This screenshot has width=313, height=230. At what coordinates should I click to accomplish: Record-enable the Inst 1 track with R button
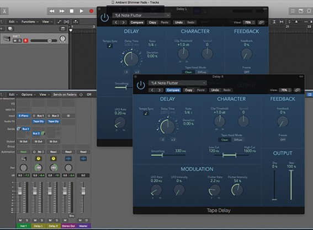click(x=25, y=40)
